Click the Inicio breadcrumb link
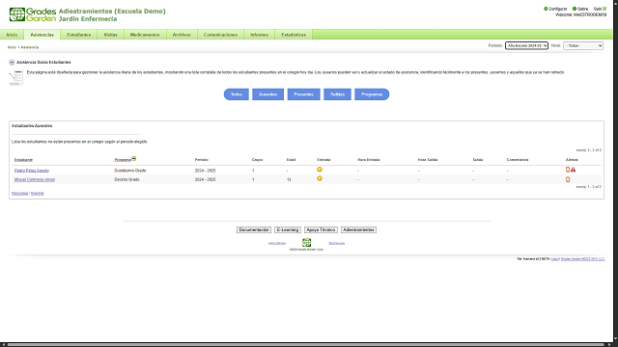The height and width of the screenshot is (347, 618). (x=12, y=47)
